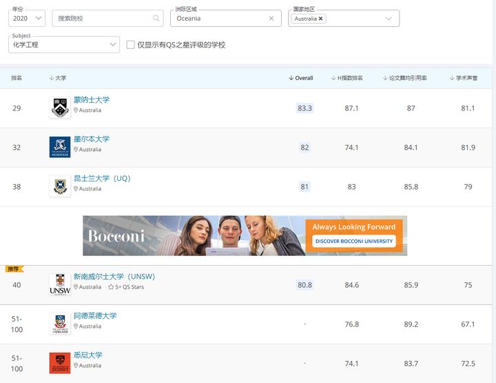Click the location pin under 阿德莱德大学
This screenshot has height=383, width=496.
[76, 326]
